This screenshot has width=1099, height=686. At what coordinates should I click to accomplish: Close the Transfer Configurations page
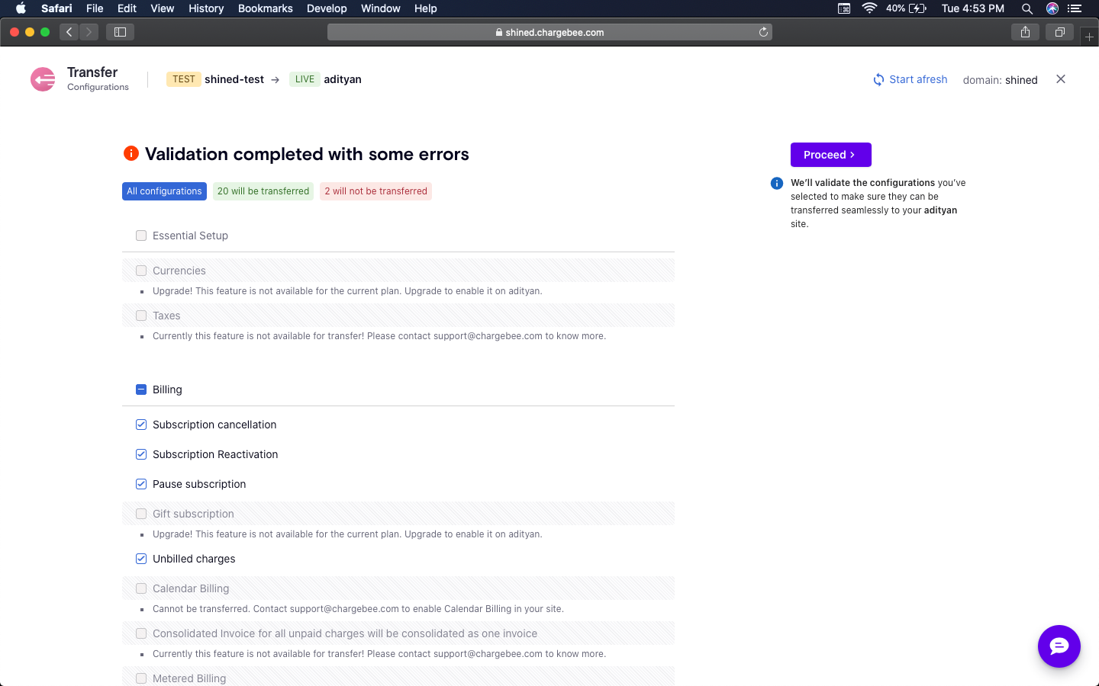1060,79
